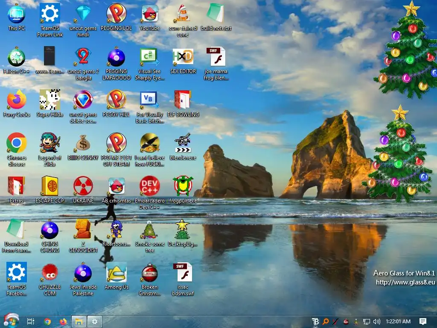Select the PEGGY HILL shortcut
The height and width of the screenshot is (328, 437).
(x=116, y=103)
